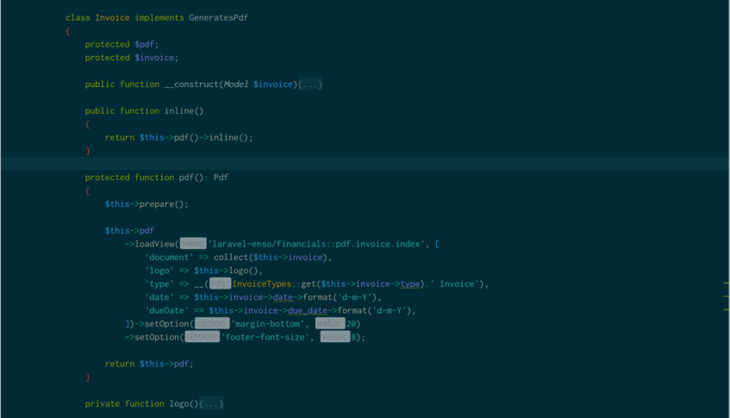
Task: Click the GeneratesPdf interface name
Action: (x=218, y=18)
